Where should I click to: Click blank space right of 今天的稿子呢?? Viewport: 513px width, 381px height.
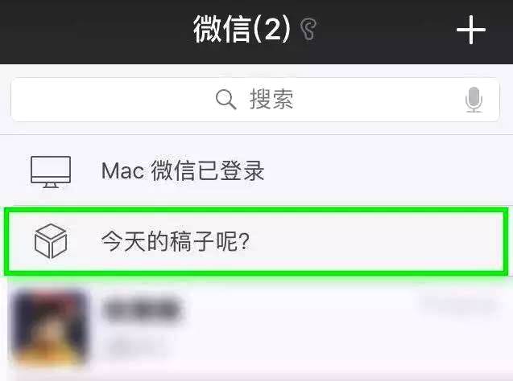pyautogui.click(x=376, y=242)
